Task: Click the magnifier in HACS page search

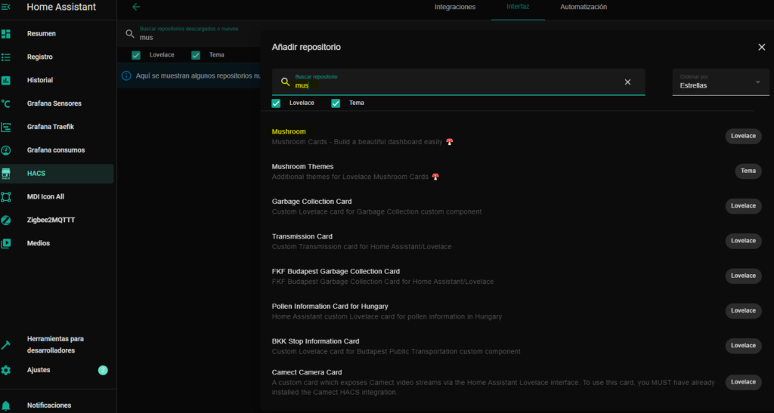Action: [130, 33]
